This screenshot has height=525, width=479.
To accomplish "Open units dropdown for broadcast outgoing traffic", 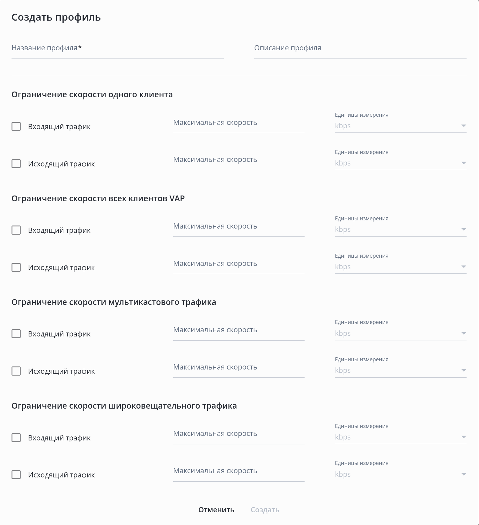I will click(x=400, y=474).
